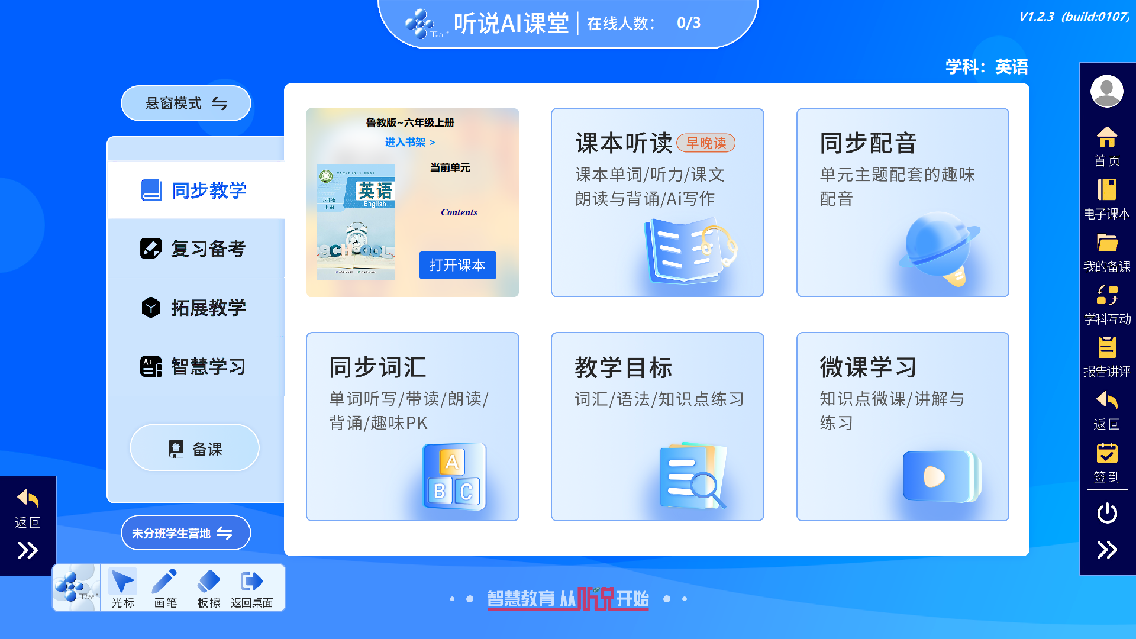Viewport: 1136px width, 639px height.
Task: Click the 备课 button
Action: pos(195,448)
